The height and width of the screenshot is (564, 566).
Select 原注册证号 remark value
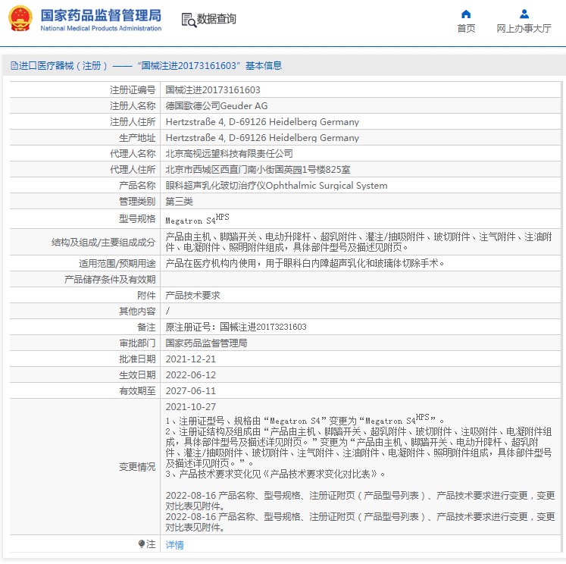click(x=236, y=327)
